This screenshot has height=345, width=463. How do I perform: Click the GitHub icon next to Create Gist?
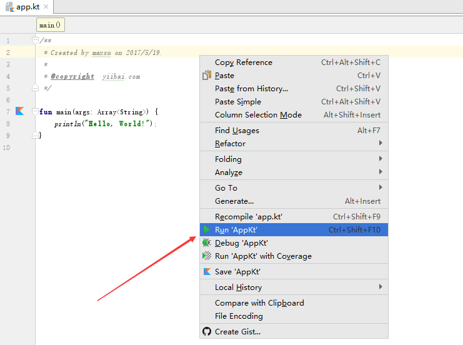coord(207,332)
